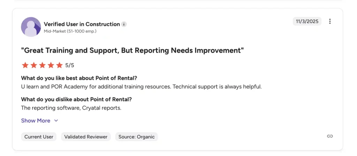The height and width of the screenshot is (156, 357).
Task: Open the three-dot review options menu
Action: tap(330, 22)
